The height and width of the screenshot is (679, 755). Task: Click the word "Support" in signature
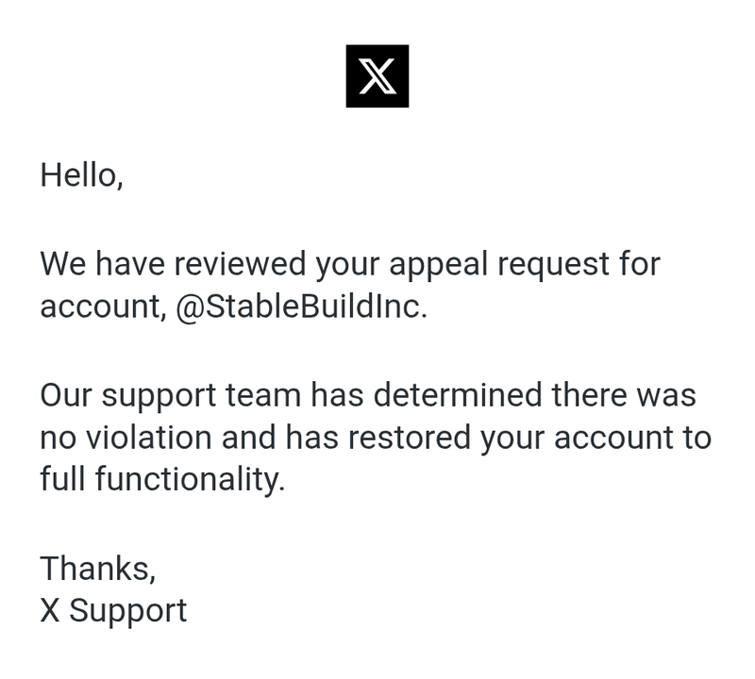tap(127, 610)
